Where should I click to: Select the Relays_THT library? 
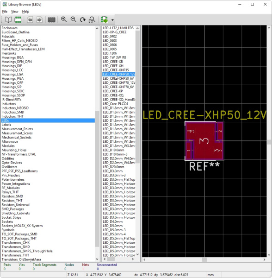click(10, 192)
